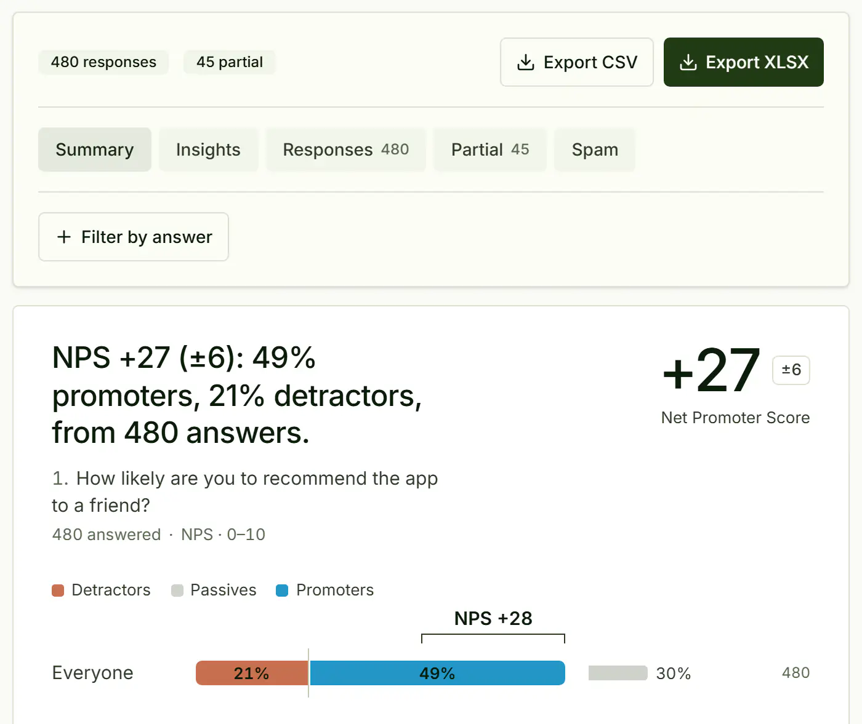The height and width of the screenshot is (724, 862).
Task: Click the Everyone row label
Action: 92,673
